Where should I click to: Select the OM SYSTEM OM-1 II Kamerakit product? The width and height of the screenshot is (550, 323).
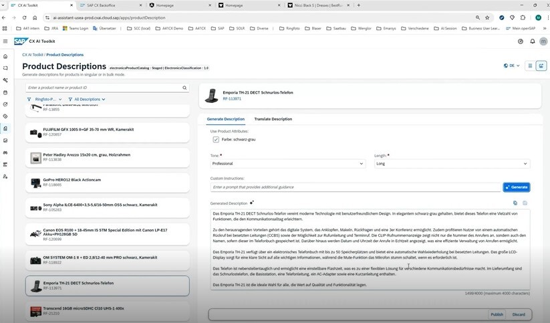[108, 261]
